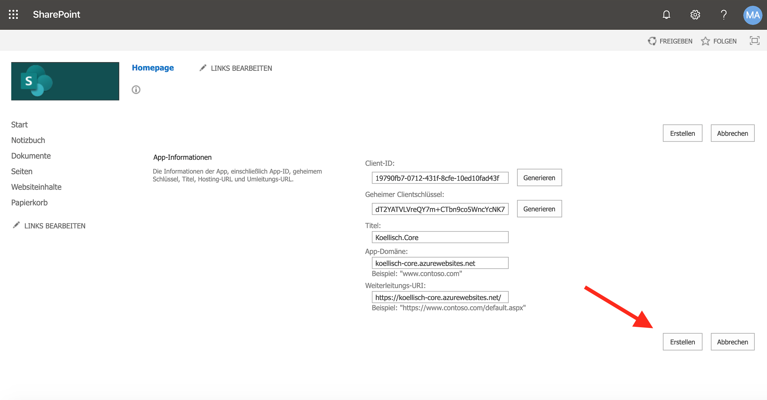Focus the Client-ID input field

(440, 178)
